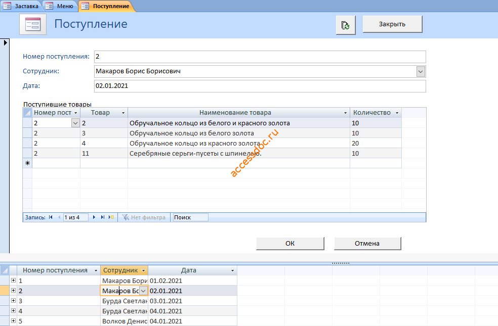The height and width of the screenshot is (326, 498).
Task: Open Сотрудник cell dropdown in datasheet row 2
Action: pyautogui.click(x=143, y=291)
